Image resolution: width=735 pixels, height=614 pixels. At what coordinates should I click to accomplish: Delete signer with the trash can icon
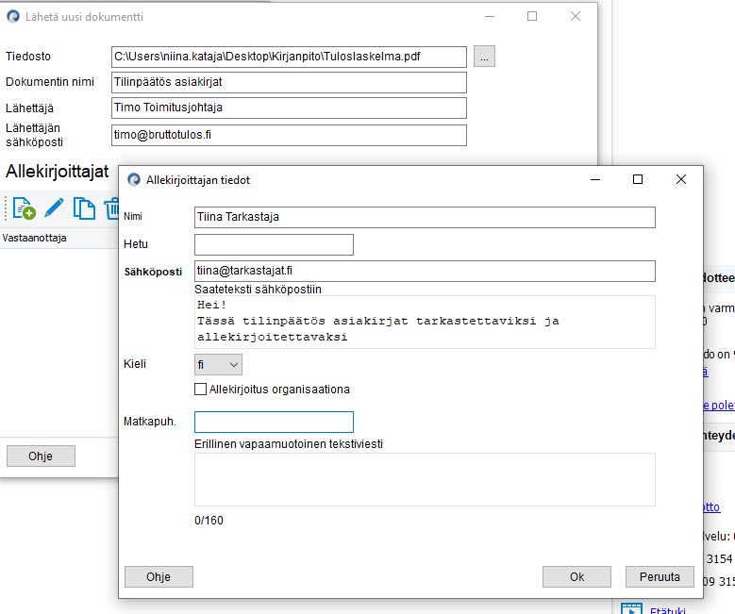click(x=111, y=208)
